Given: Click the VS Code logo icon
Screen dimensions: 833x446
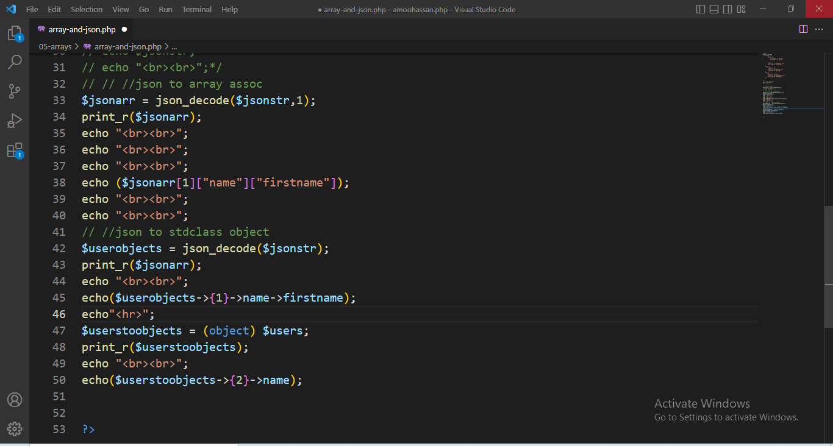Looking at the screenshot, I should (11, 9).
